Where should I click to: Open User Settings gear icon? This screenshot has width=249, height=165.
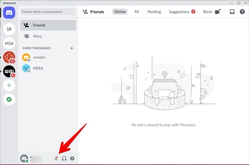pos(72,159)
